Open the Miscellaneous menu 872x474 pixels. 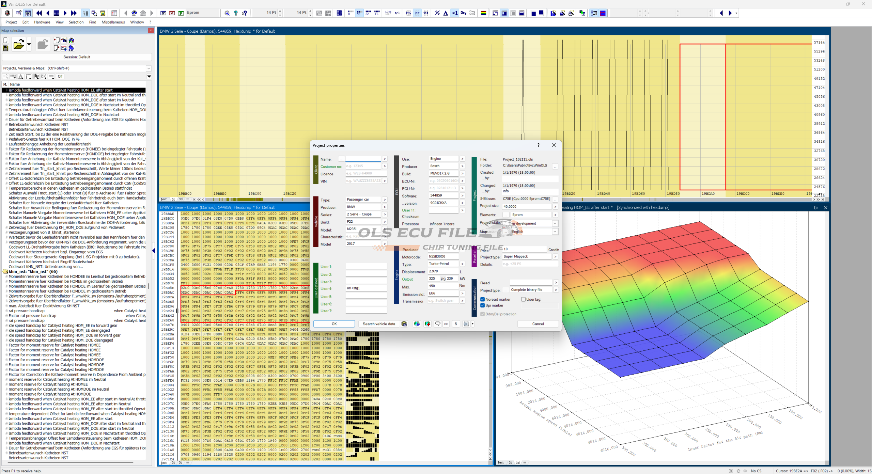click(113, 22)
